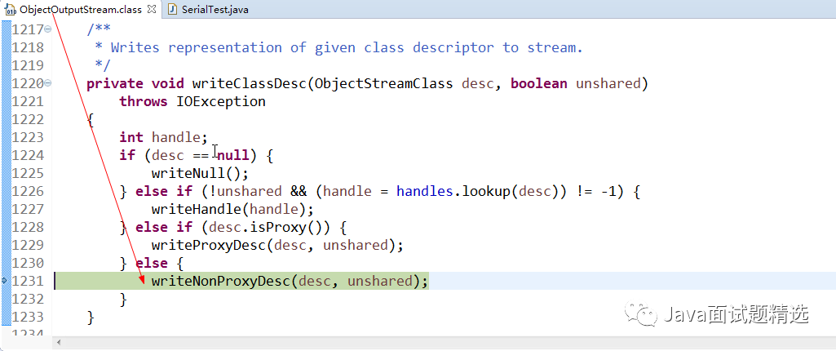
Task: Click the 'boolean' keyword in method signature
Action: click(x=539, y=84)
